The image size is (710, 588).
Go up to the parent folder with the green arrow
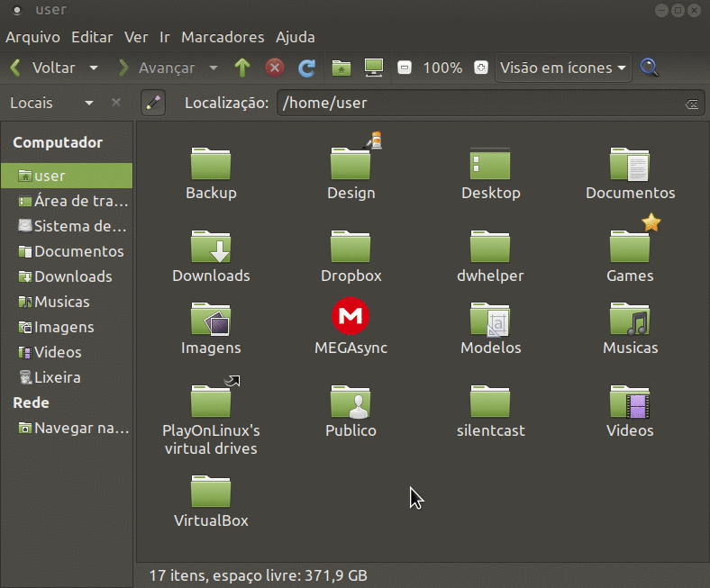(242, 68)
